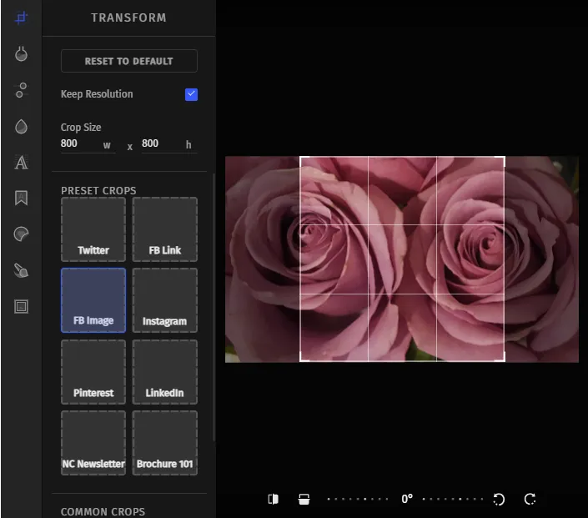Viewport: 588px width, 518px height.
Task: Click the rotation straighten slider right dots
Action: [x=453, y=500]
